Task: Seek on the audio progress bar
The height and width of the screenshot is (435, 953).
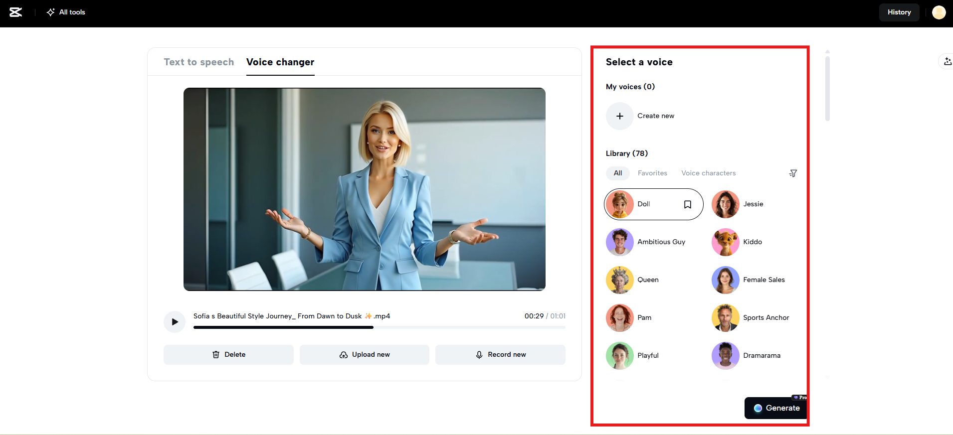Action: click(380, 327)
